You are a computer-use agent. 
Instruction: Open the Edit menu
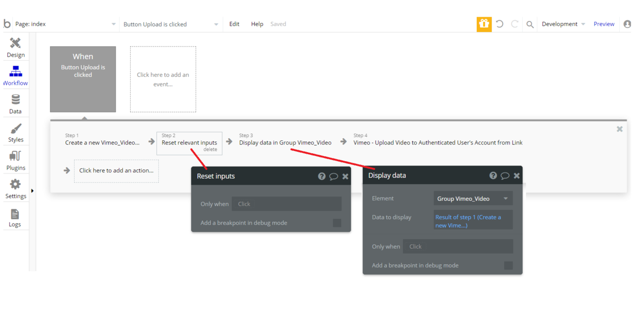[x=234, y=24]
